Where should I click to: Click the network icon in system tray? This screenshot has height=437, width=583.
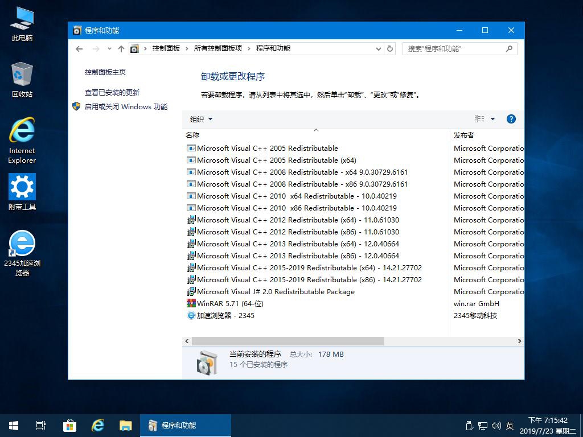click(483, 426)
